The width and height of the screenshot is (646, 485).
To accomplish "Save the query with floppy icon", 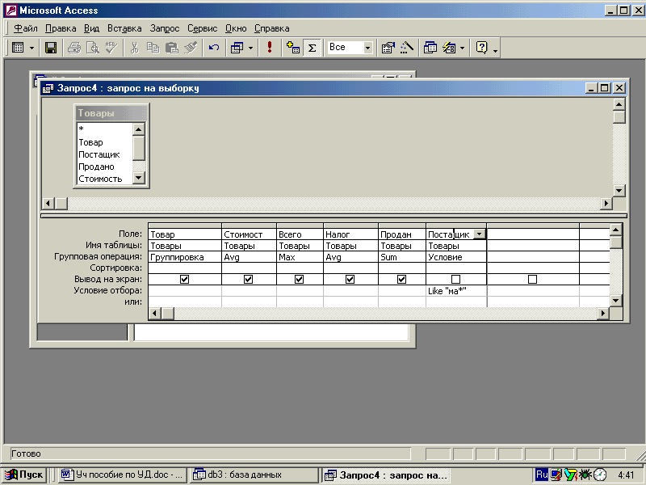I will click(x=51, y=48).
